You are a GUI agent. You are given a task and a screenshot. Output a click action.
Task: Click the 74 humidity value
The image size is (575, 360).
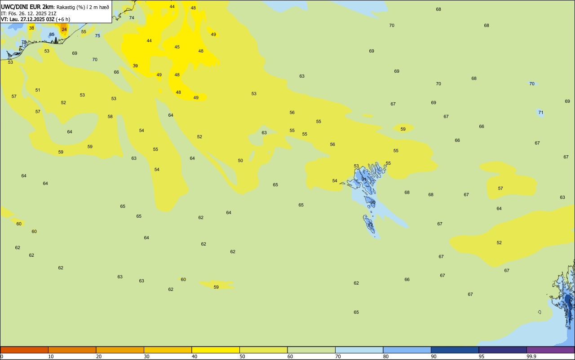pyautogui.click(x=132, y=18)
